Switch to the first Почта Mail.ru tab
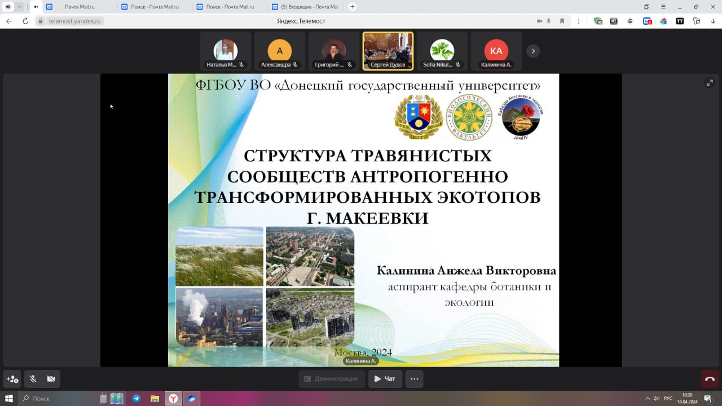Image resolution: width=722 pixels, height=406 pixels. (x=79, y=7)
